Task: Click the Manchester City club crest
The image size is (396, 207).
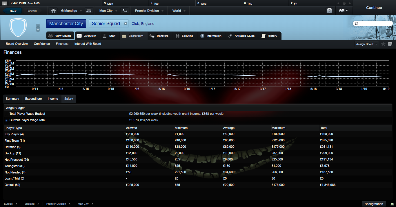Action: (x=18, y=27)
